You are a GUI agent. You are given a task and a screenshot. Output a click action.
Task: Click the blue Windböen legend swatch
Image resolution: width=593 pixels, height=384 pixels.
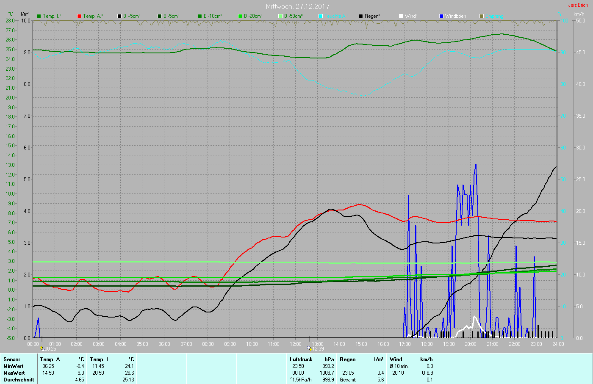pos(441,16)
